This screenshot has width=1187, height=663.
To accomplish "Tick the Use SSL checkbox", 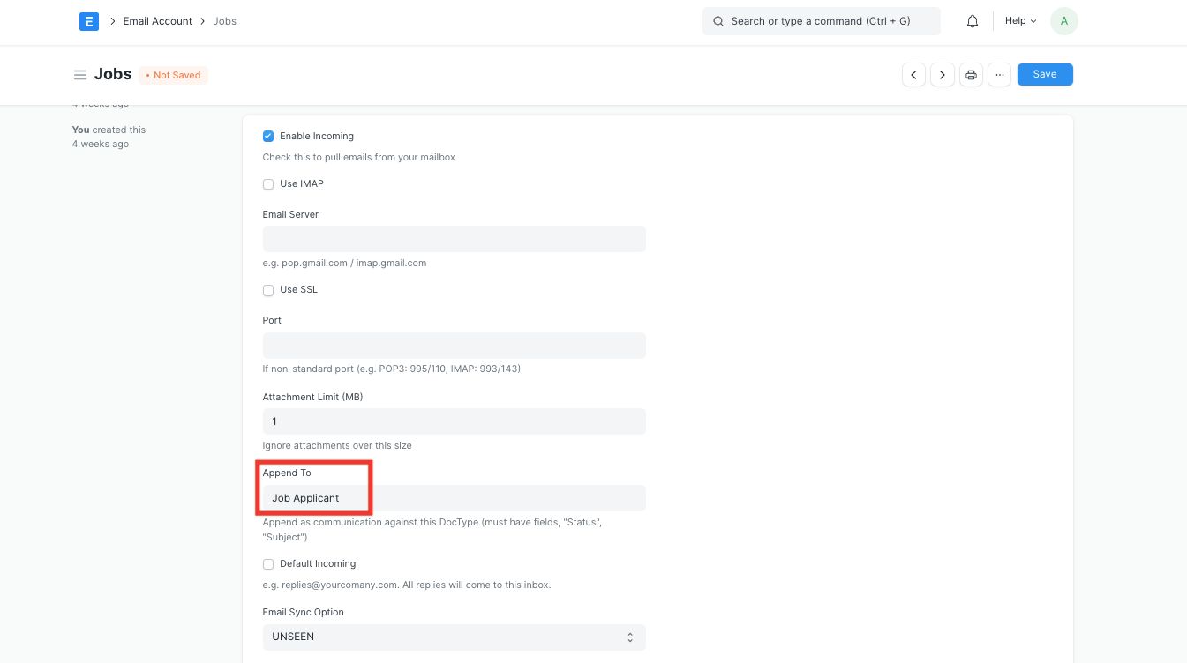I will [x=268, y=290].
